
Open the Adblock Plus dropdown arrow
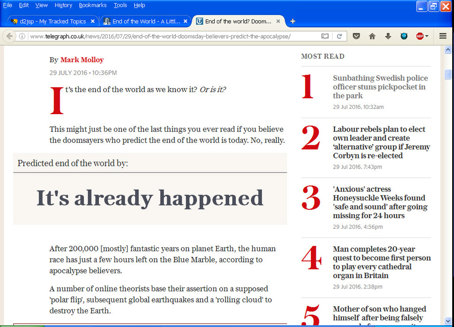point(427,36)
